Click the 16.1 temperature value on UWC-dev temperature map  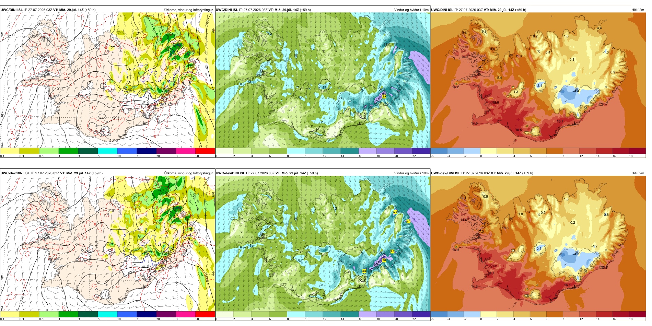(567, 285)
